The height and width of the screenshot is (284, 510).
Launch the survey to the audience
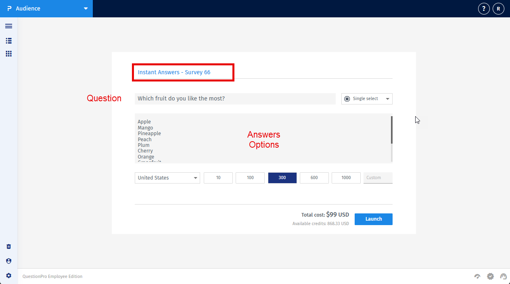[373, 219]
